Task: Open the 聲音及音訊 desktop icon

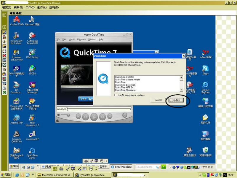Action: click(190, 152)
